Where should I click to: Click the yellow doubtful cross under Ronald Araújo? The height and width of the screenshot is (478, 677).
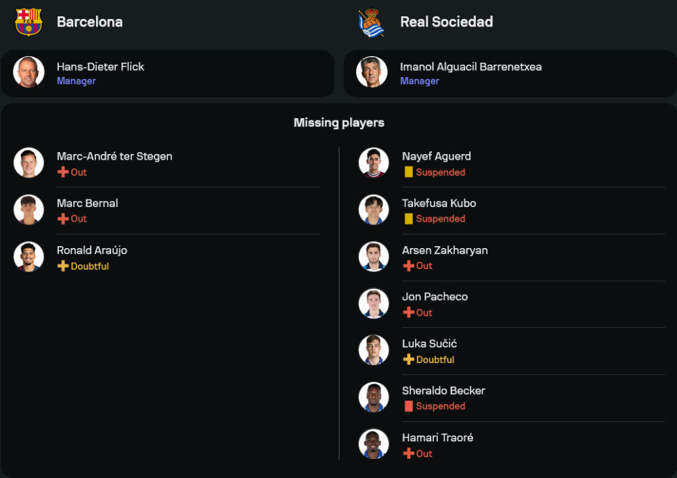coord(63,266)
